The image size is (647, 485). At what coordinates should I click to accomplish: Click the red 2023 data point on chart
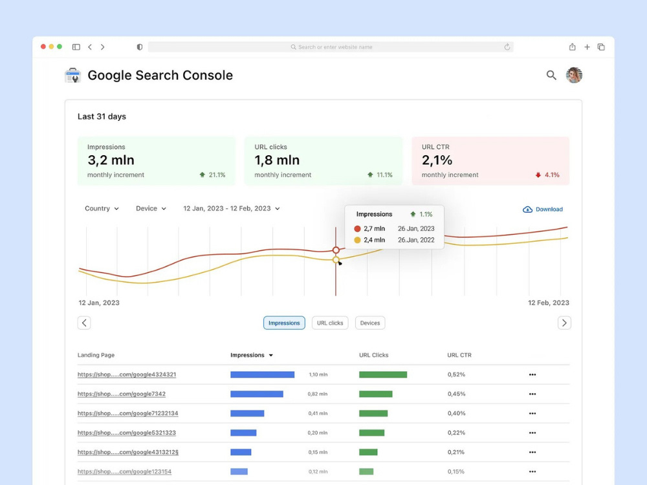tap(336, 250)
